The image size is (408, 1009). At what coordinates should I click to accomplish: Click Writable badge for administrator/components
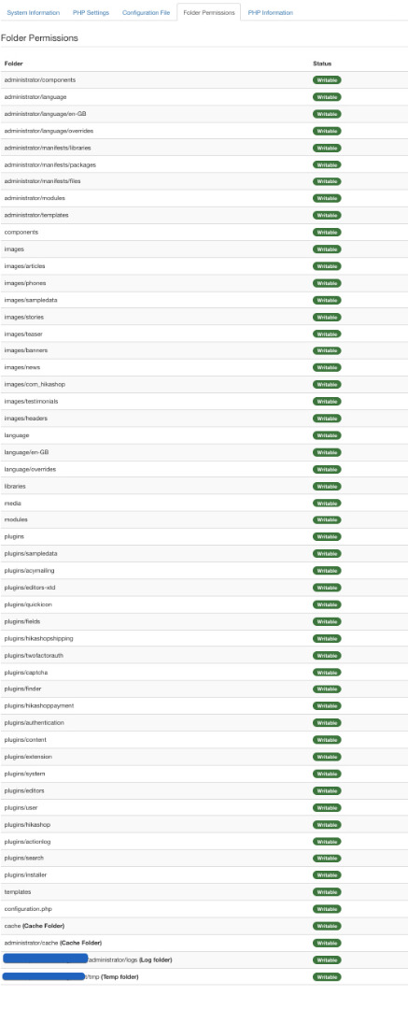tap(327, 80)
